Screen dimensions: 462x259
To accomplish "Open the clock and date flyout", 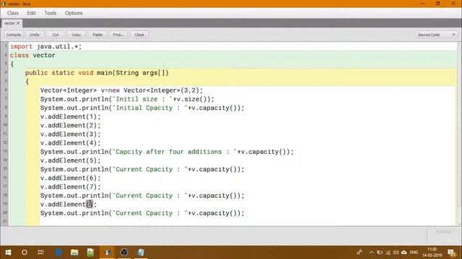I will tap(432, 253).
